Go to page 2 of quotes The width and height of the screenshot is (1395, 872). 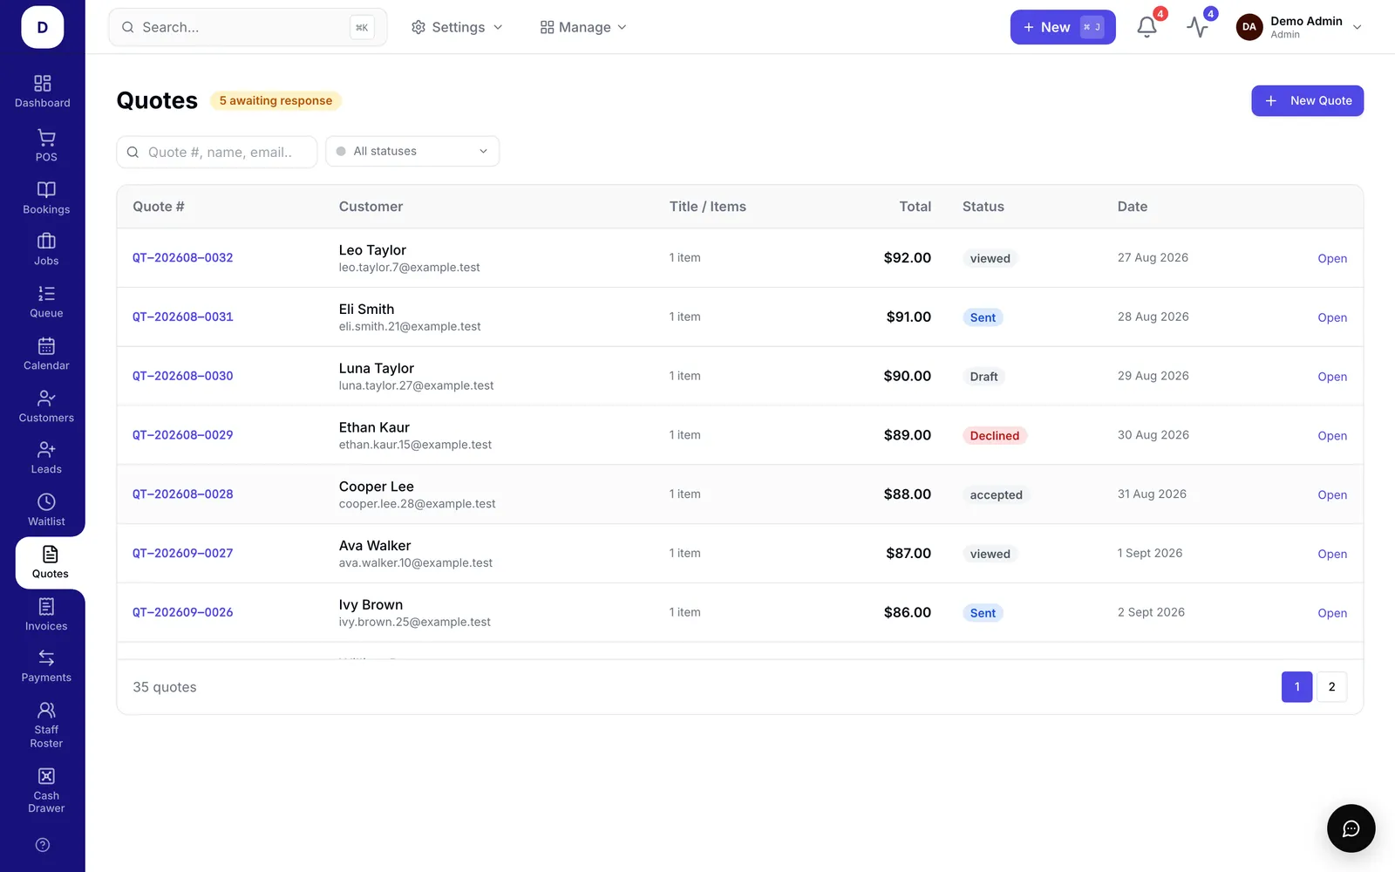1331,687
